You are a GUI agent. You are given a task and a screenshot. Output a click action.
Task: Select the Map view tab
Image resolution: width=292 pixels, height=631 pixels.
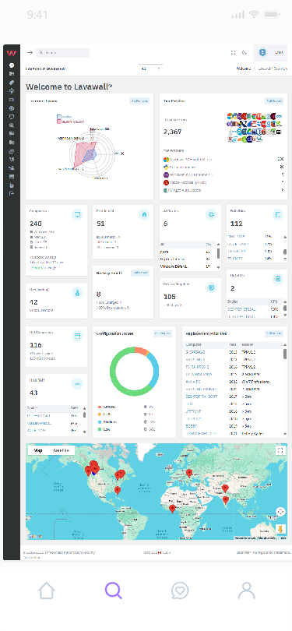pyautogui.click(x=38, y=450)
